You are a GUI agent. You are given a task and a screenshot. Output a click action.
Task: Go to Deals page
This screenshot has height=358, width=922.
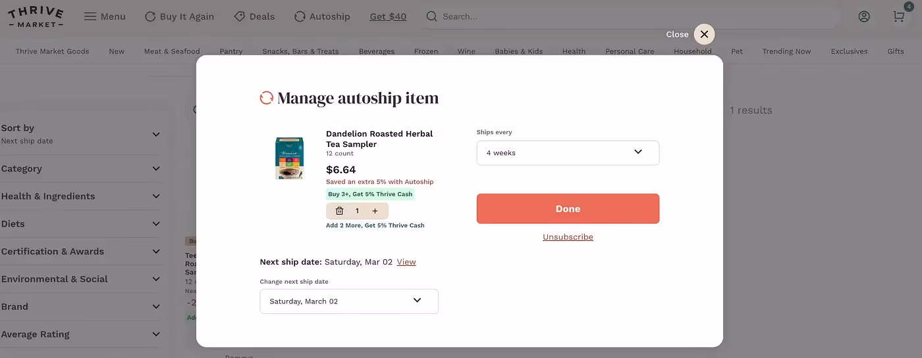[x=254, y=16]
